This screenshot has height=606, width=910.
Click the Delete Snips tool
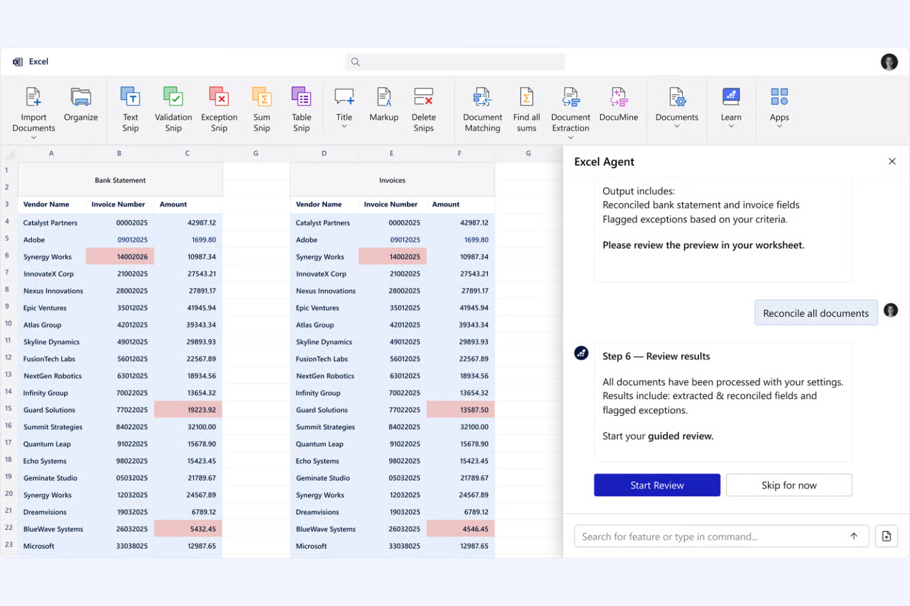tap(424, 109)
